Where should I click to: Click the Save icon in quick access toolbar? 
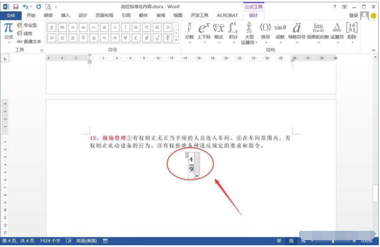16,6
